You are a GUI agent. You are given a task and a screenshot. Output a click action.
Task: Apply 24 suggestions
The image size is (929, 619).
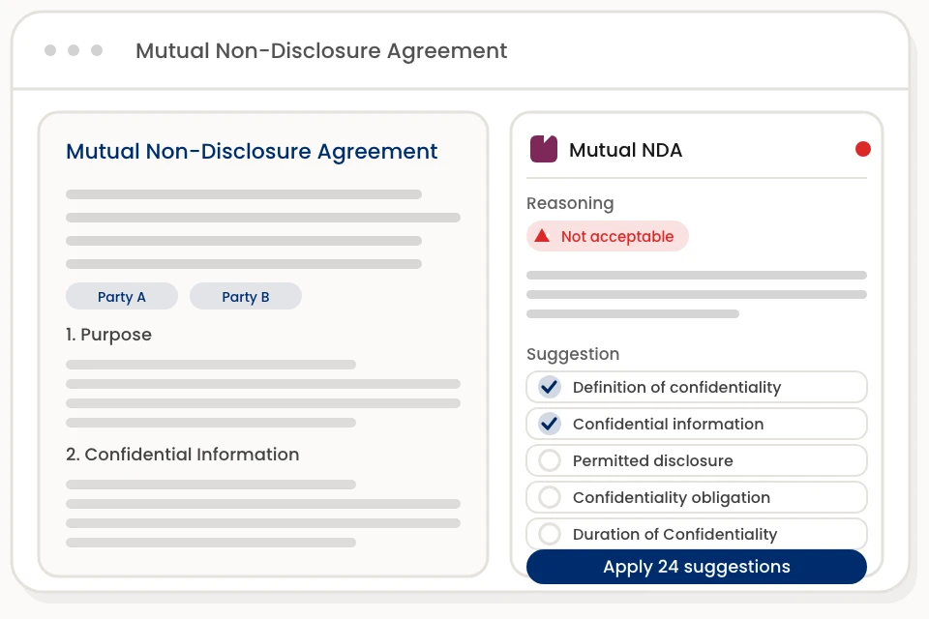(696, 566)
